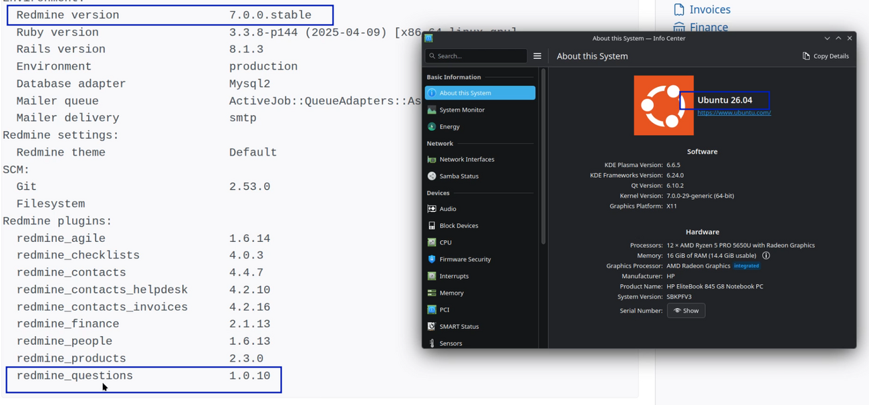Click the PCI icon in sidebar
Viewport: 869px width, 405px height.
point(432,309)
